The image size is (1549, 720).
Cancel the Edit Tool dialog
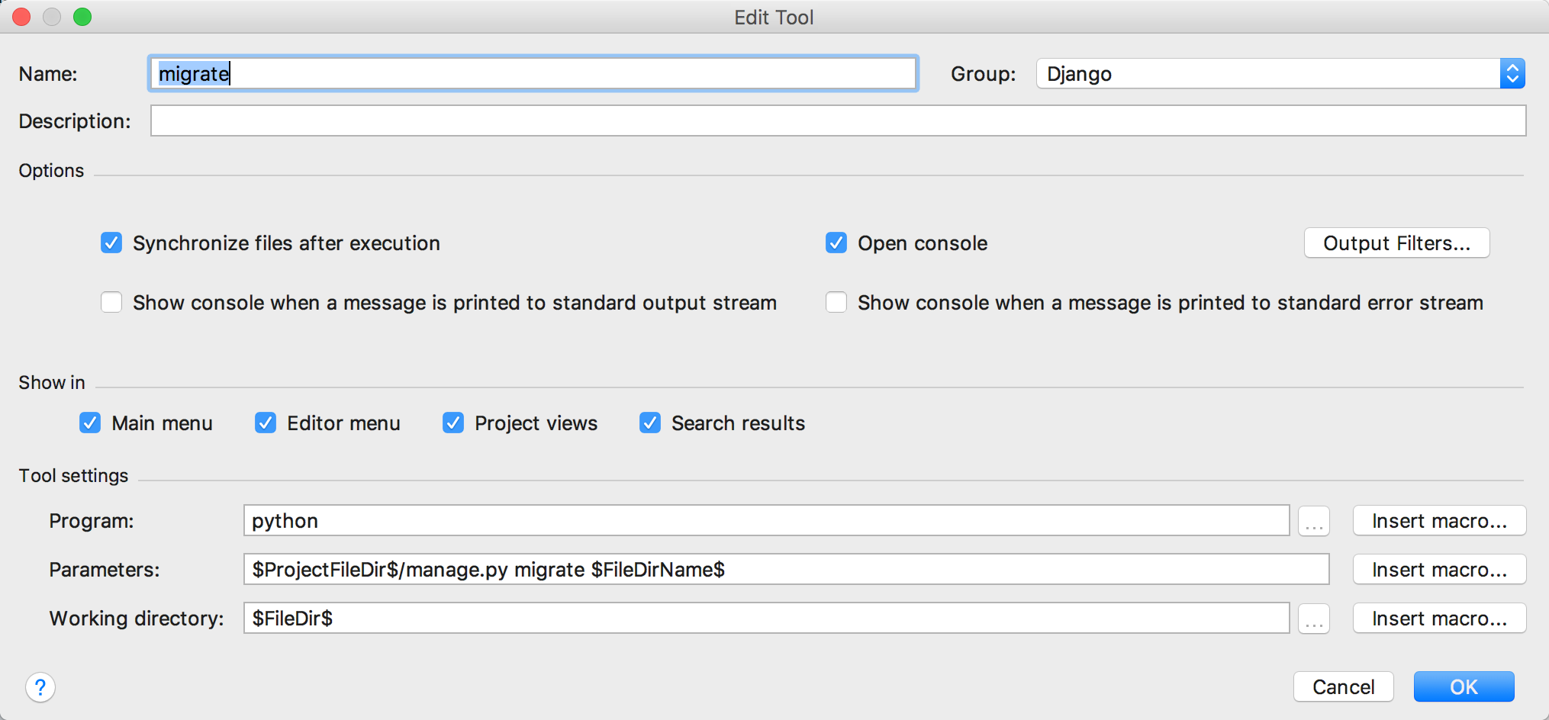tap(1343, 687)
